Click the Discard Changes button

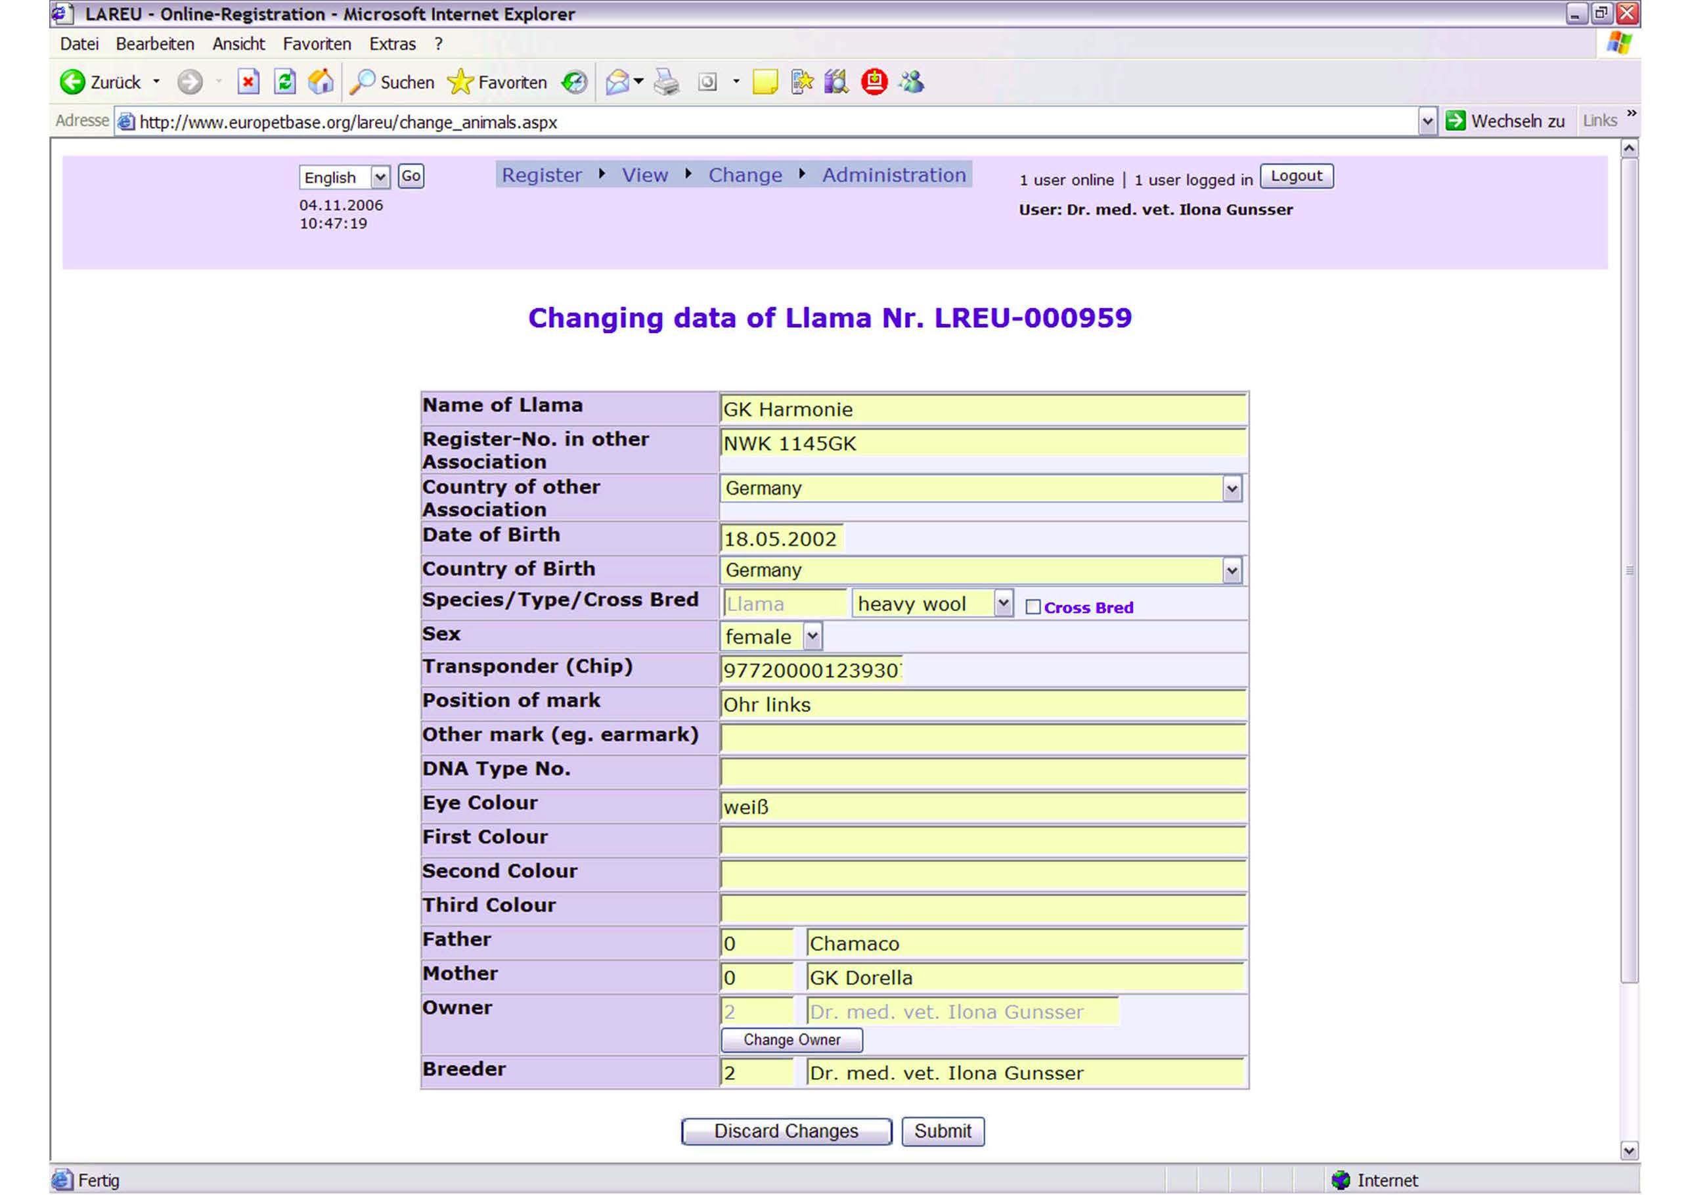786,1131
